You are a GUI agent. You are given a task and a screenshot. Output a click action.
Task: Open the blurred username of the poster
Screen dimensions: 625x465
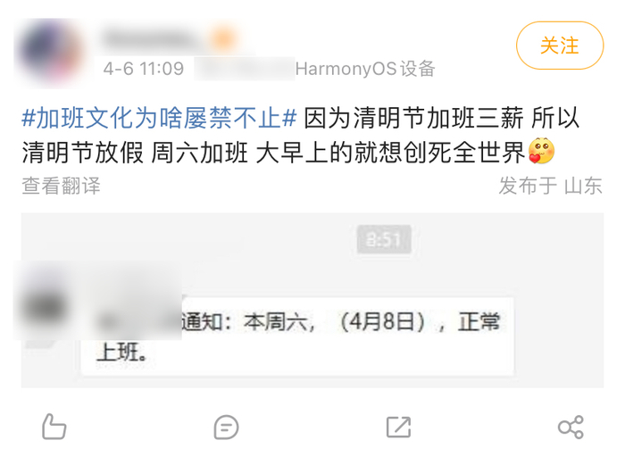pos(154,38)
